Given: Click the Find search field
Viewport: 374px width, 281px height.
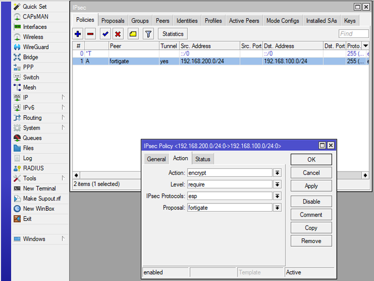Looking at the screenshot, I should (x=353, y=35).
